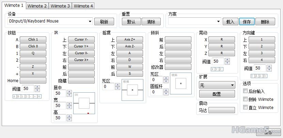The height and width of the screenshot is (138, 283).
Task: Click the empty Home mapping button
Action: [33, 80]
